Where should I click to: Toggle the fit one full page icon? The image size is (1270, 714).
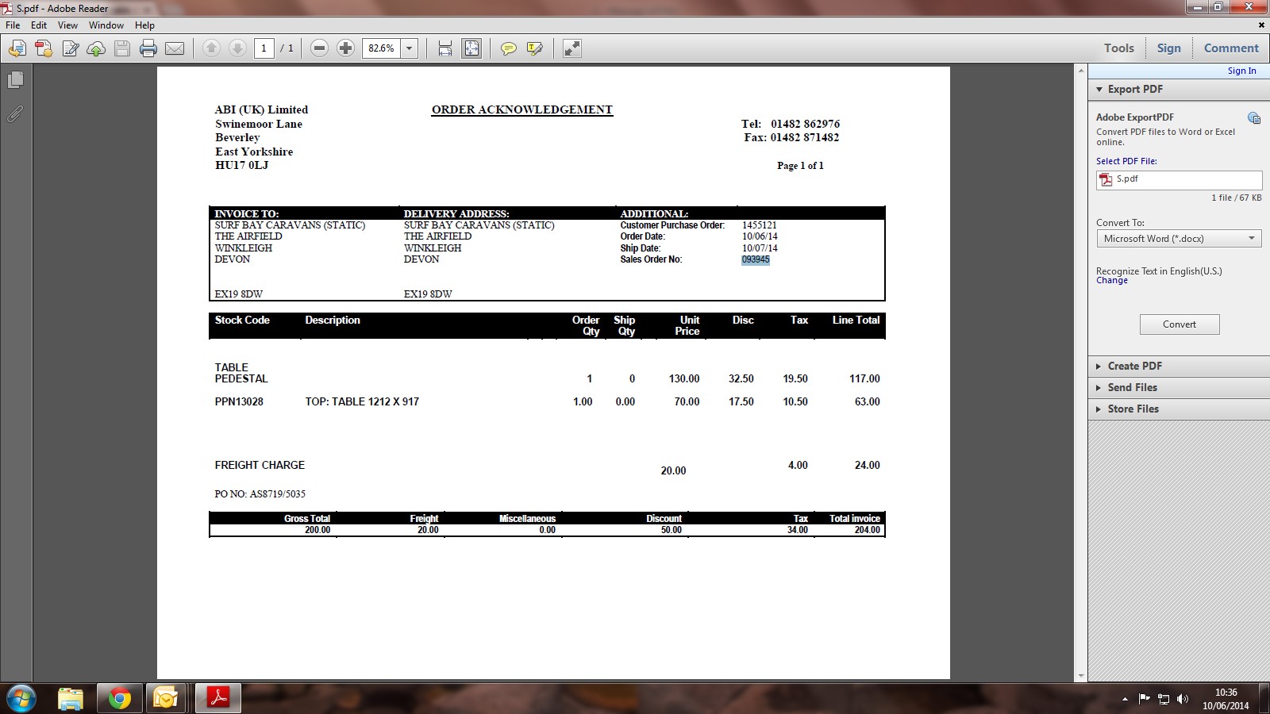point(471,48)
